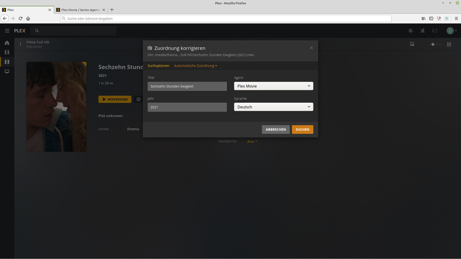The height and width of the screenshot is (259, 461).
Task: Click the movie poster thumbnail
Action: click(56, 107)
